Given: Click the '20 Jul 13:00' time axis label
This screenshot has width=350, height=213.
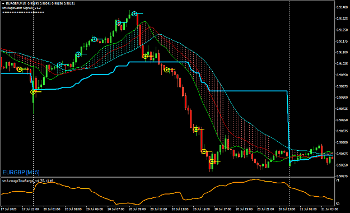Looking at the screenshot, I should click(180, 209).
